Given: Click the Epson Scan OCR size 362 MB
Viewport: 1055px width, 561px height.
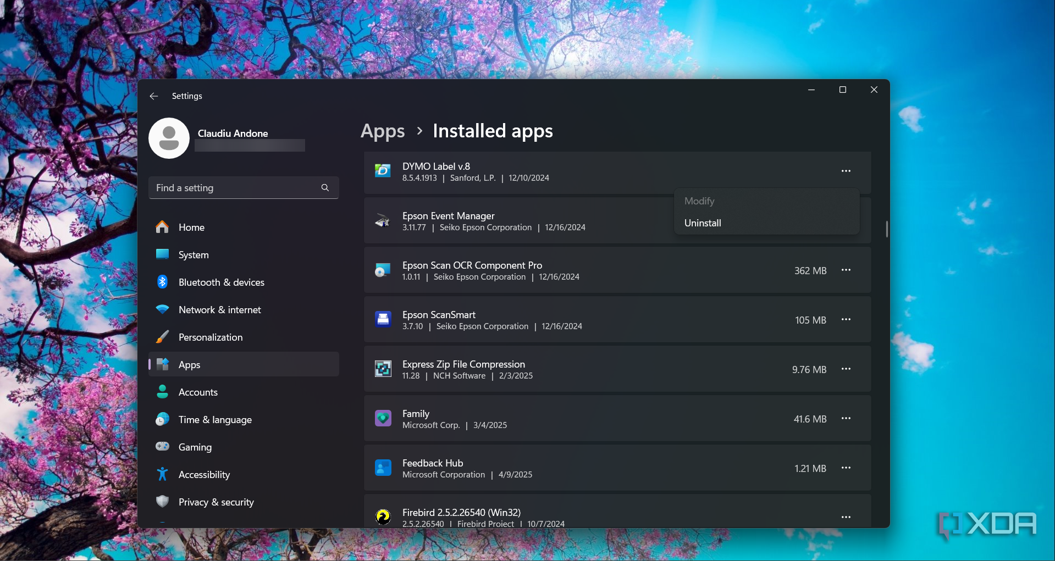Looking at the screenshot, I should click(x=810, y=271).
